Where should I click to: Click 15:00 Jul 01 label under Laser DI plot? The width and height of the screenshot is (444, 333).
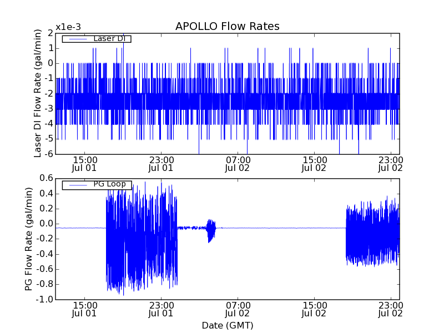click(84, 164)
